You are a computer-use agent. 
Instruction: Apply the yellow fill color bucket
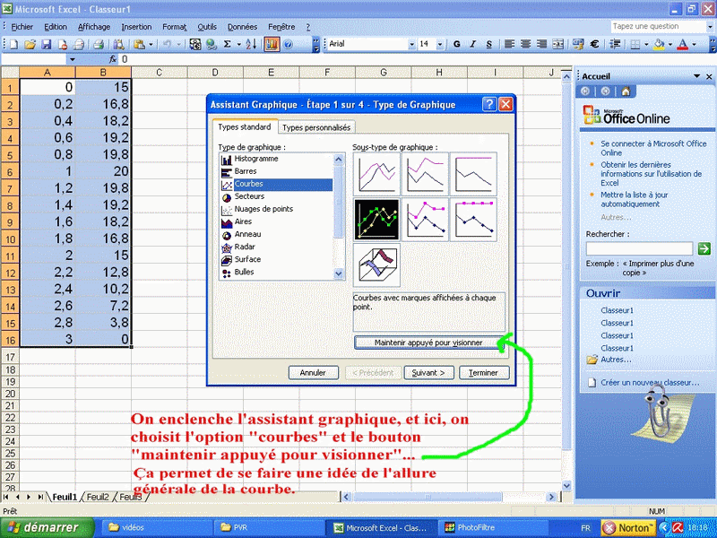(659, 44)
